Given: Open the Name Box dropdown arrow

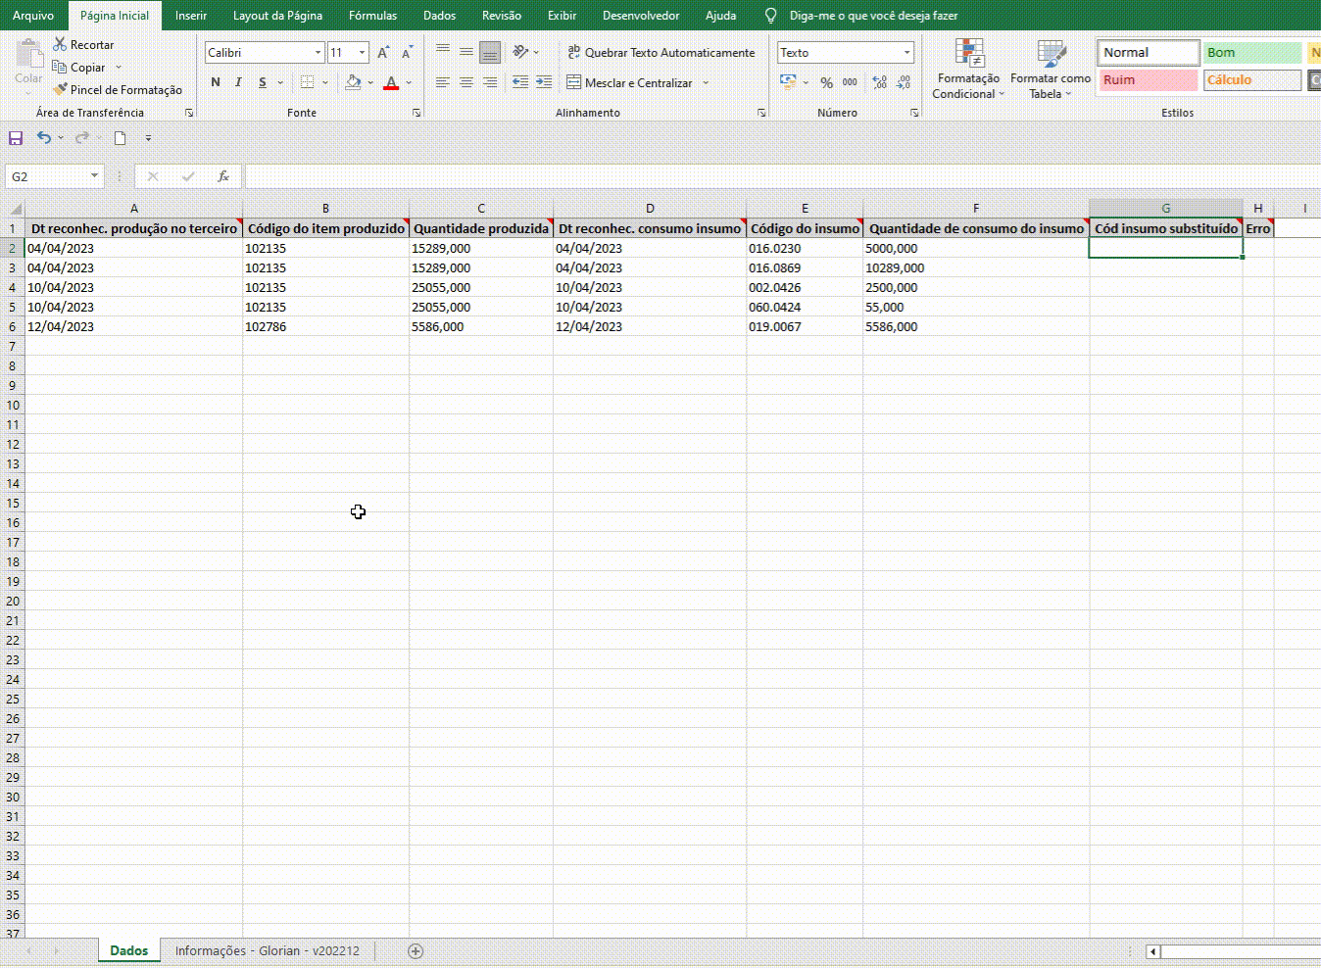Looking at the screenshot, I should (x=94, y=176).
